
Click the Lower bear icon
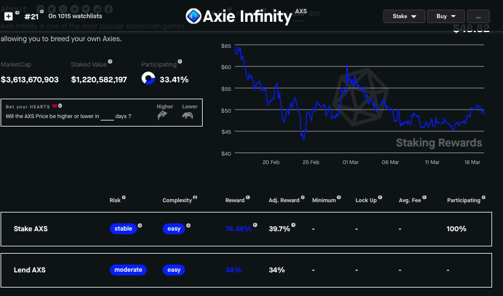click(x=189, y=114)
